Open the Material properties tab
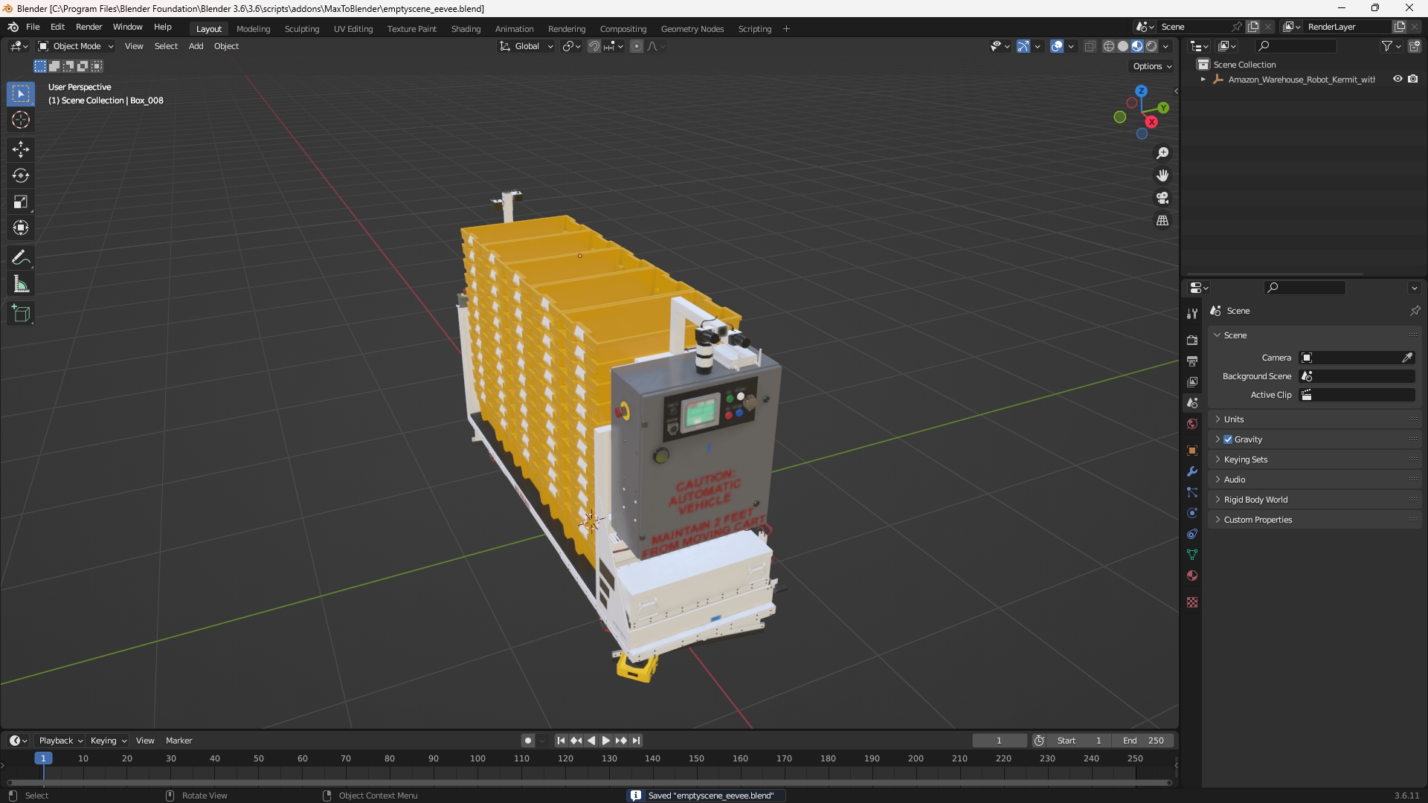This screenshot has width=1428, height=803. pyautogui.click(x=1192, y=575)
